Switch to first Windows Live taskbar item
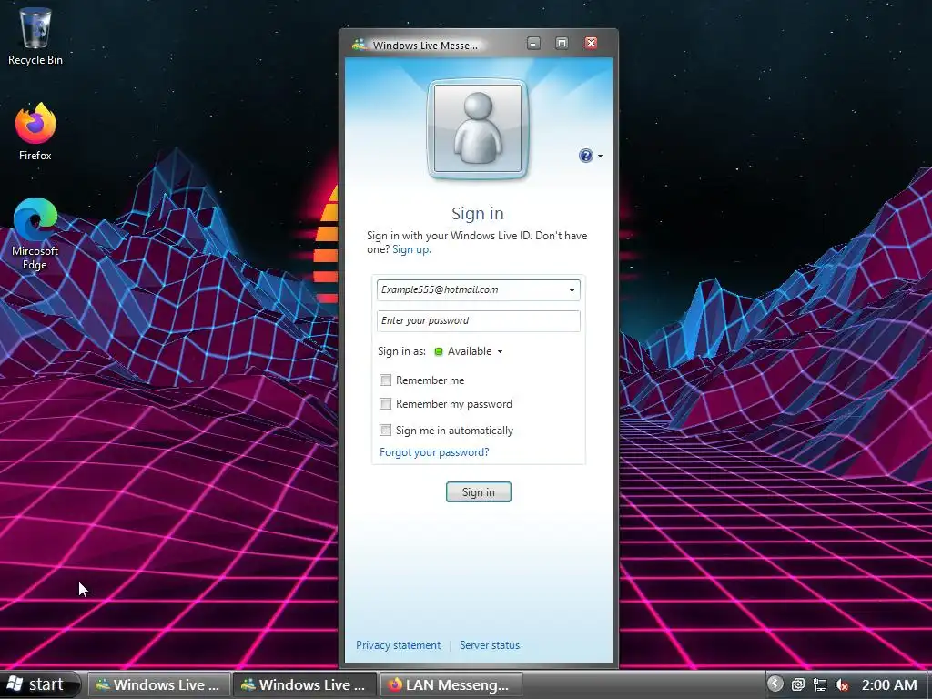 158,684
